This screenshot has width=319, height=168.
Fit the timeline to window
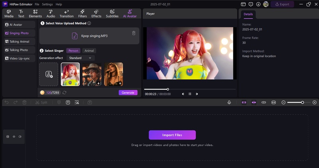(x=274, y=102)
